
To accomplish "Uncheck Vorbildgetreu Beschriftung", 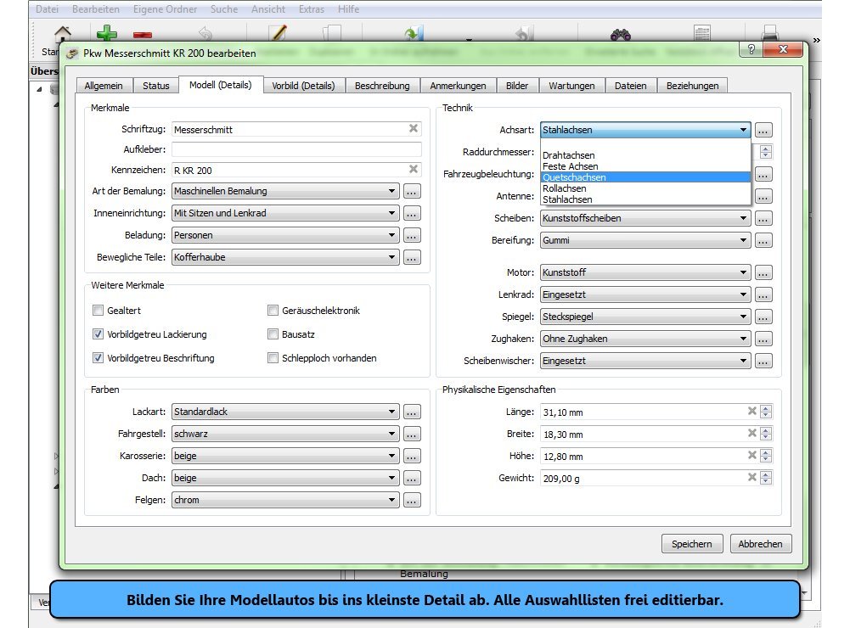I will (x=99, y=358).
